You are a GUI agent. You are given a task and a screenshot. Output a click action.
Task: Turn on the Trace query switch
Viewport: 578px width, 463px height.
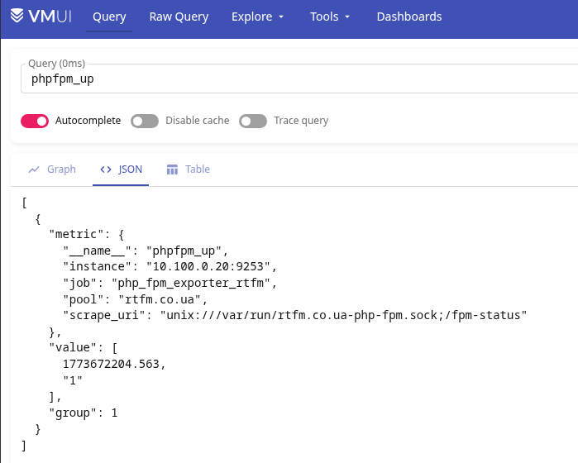click(x=253, y=121)
